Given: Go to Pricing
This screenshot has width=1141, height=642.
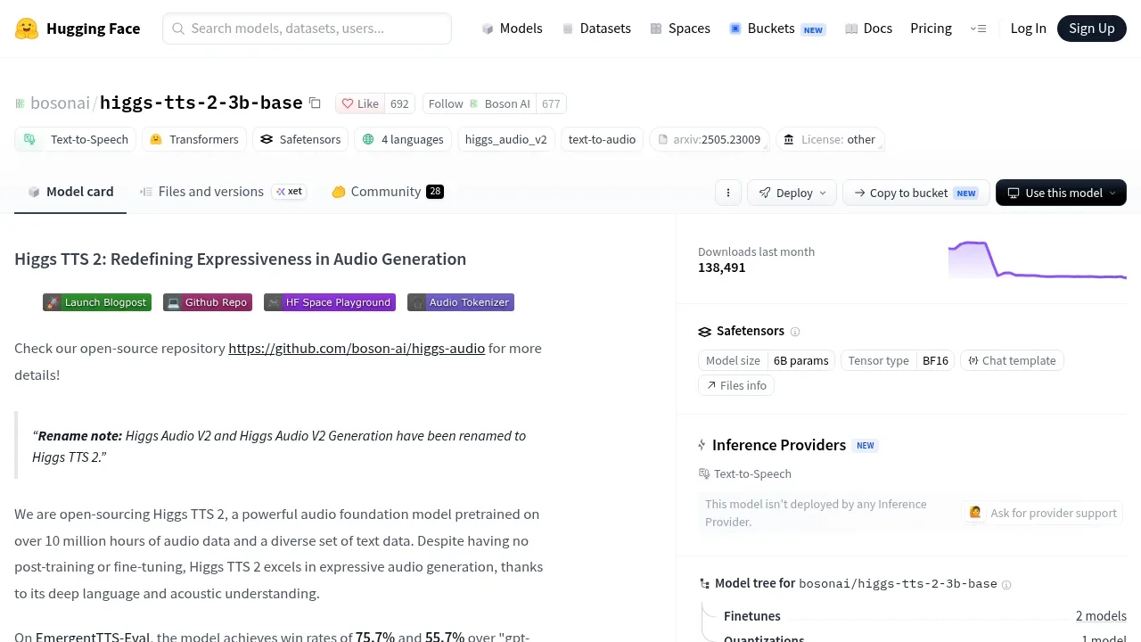Looking at the screenshot, I should pyautogui.click(x=931, y=29).
